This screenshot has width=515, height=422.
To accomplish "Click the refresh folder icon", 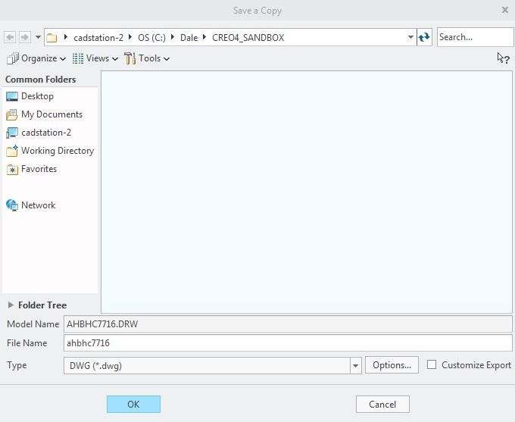I will pyautogui.click(x=424, y=37).
